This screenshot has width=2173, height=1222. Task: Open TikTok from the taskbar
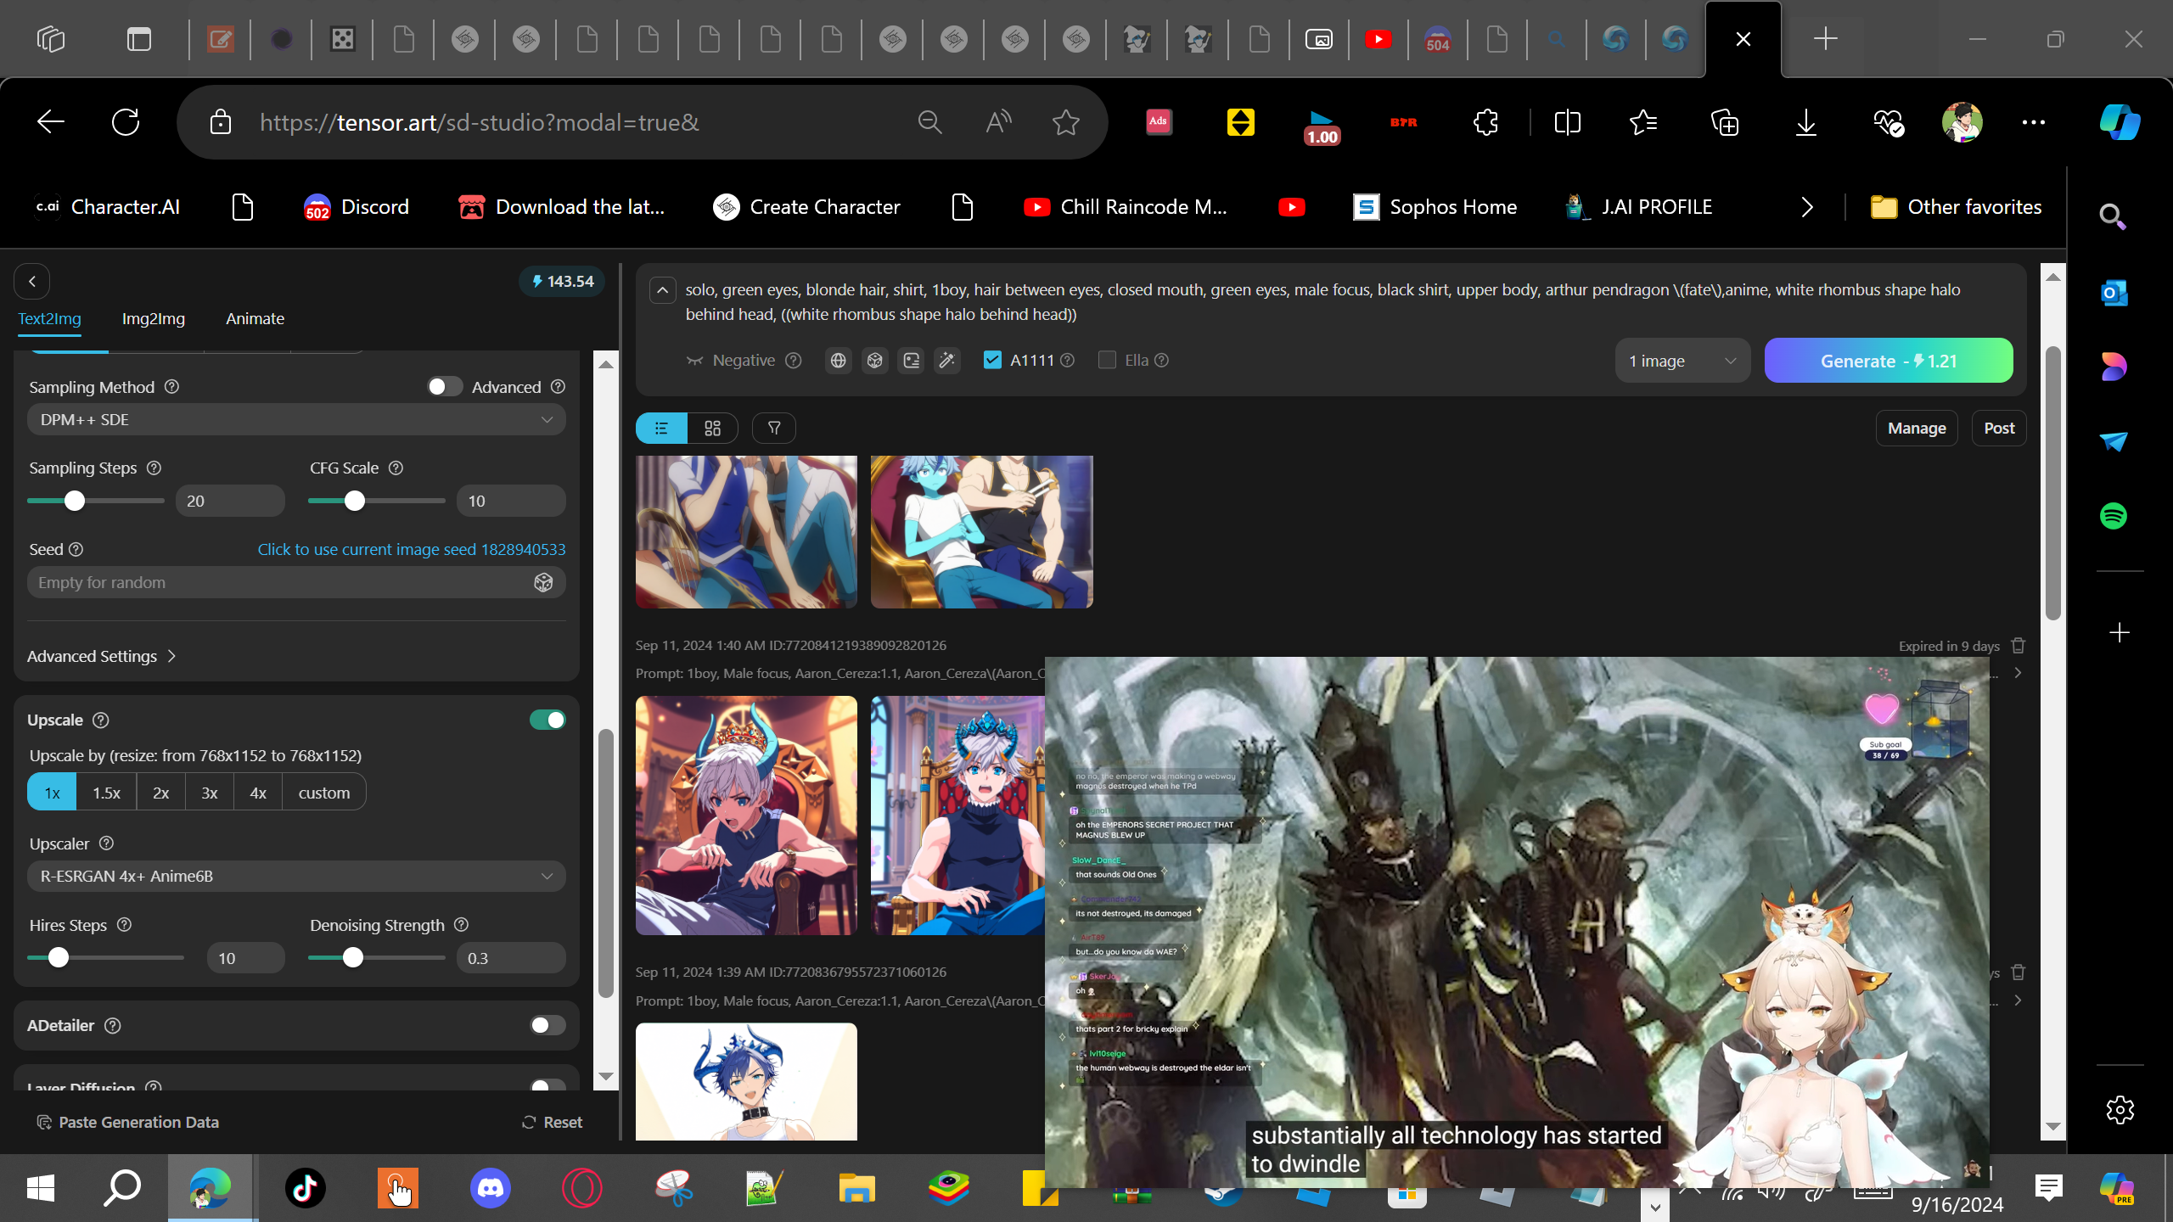305,1187
